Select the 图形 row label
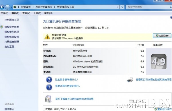 pos(46,61)
